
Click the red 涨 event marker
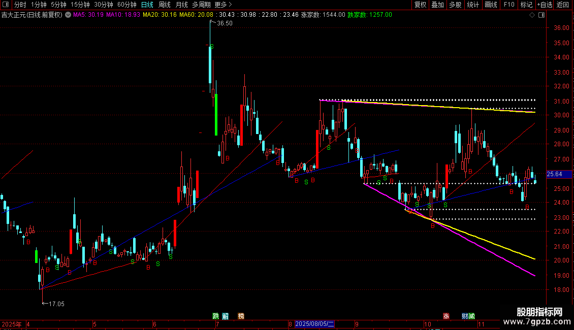click(x=446, y=316)
